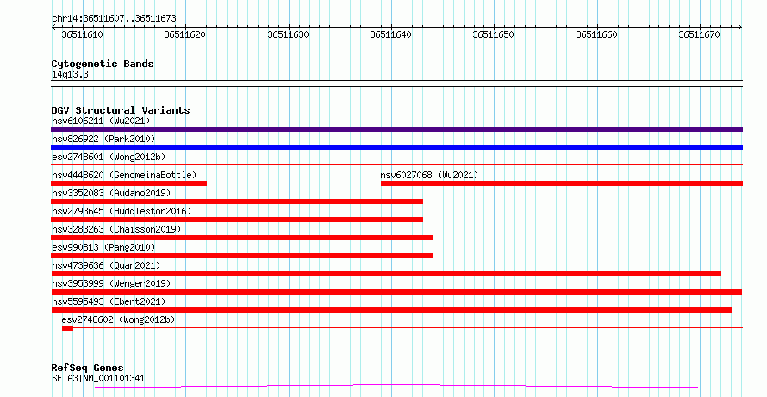Click ruler position 36511610
The image size is (767, 397).
82,34
